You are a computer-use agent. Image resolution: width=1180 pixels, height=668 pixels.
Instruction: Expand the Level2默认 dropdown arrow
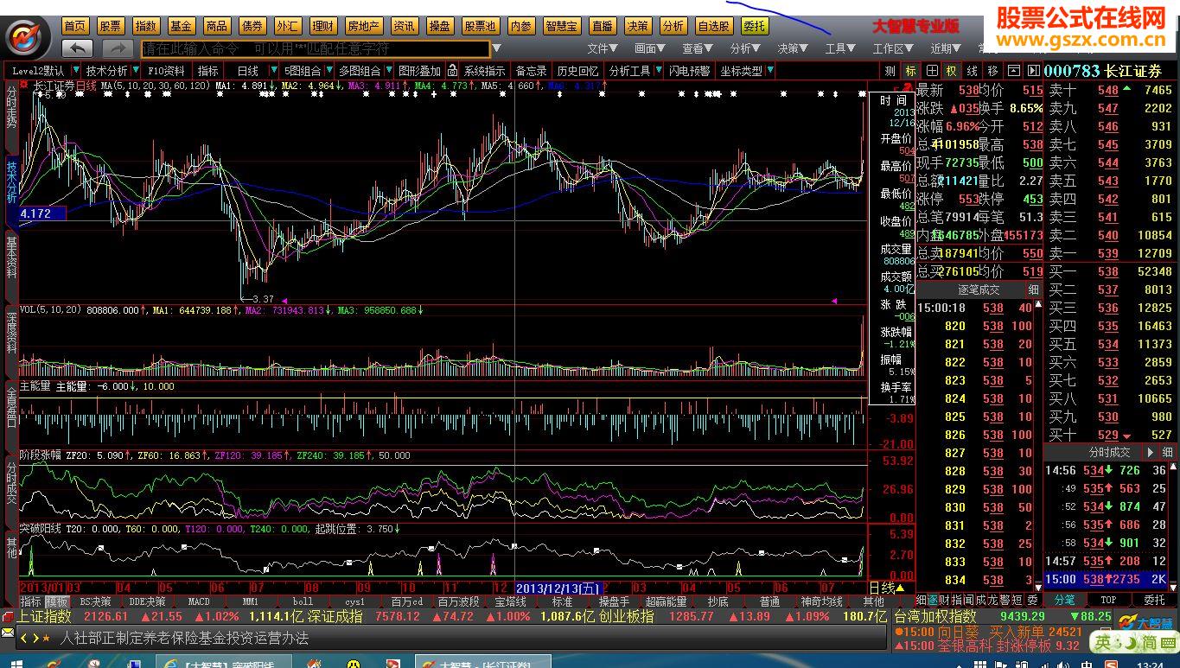tap(77, 71)
